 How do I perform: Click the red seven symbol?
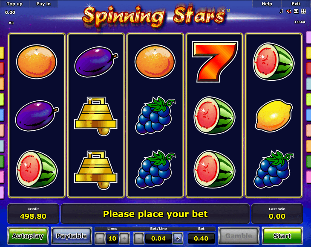coord(215,62)
